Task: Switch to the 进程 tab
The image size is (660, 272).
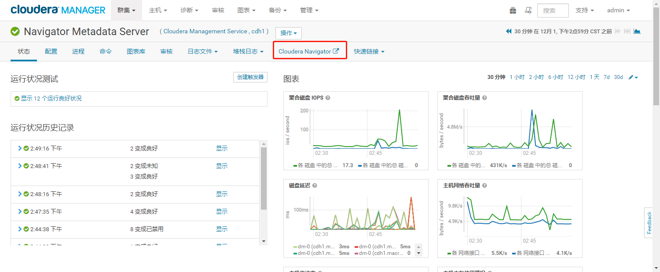Action: (78, 51)
